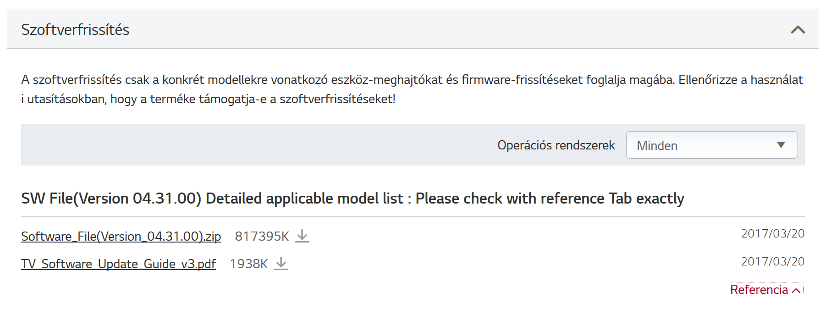Click the software update description paragraph
The width and height of the screenshot is (831, 309).
412,89
